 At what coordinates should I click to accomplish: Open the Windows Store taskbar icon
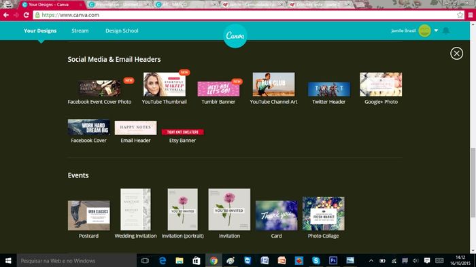197,261
